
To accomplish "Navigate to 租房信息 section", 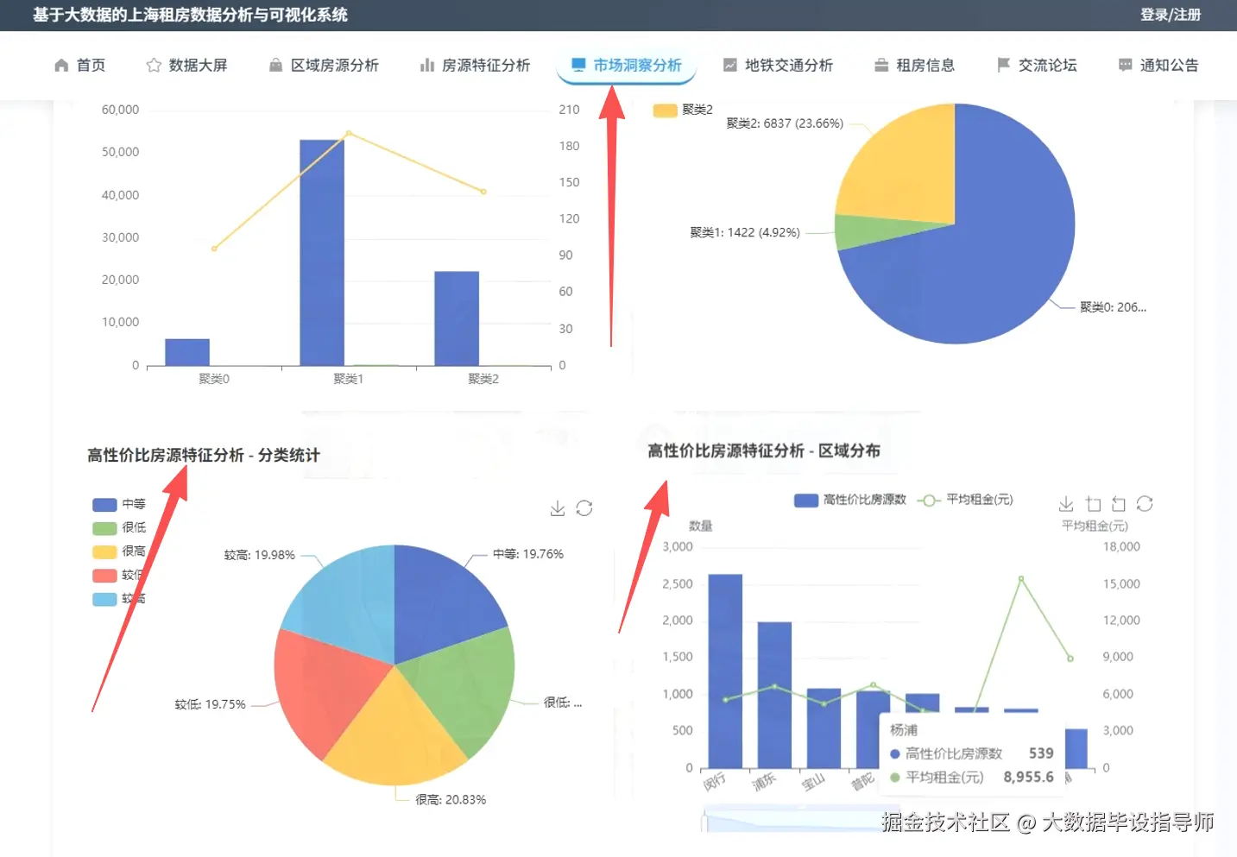I will [x=926, y=65].
